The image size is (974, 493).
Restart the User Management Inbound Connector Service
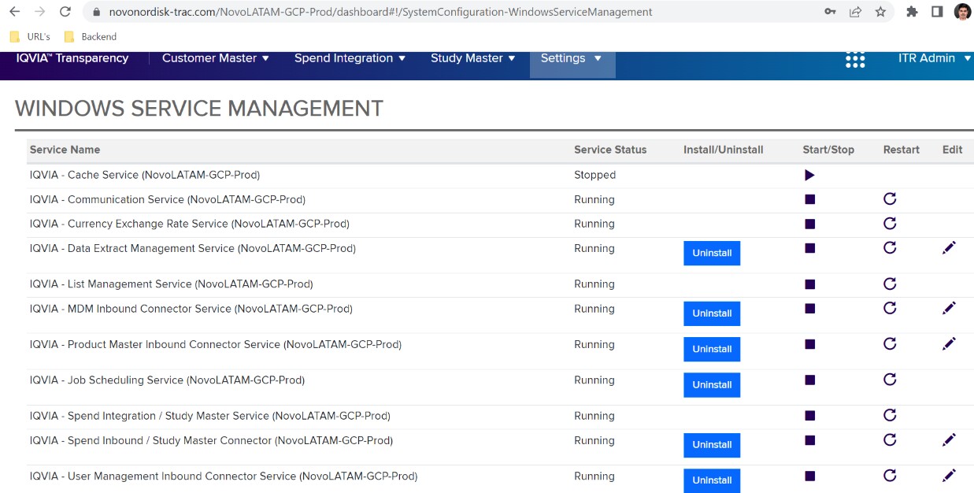tap(890, 476)
